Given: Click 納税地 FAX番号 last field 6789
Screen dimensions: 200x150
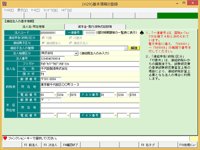Looking at the screenshot, I should 134,95.
